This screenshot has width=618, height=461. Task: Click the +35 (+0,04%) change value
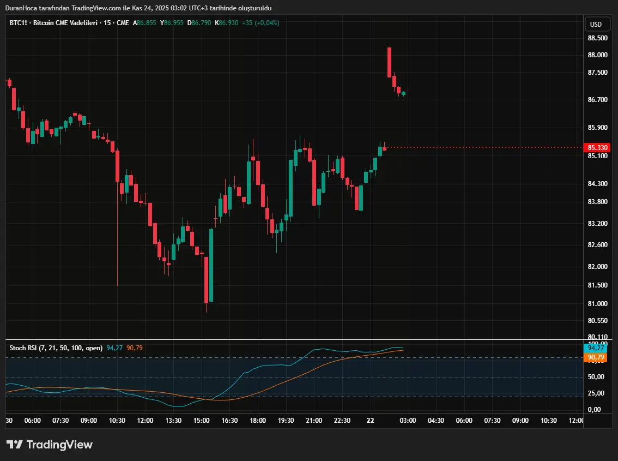pyautogui.click(x=260, y=23)
